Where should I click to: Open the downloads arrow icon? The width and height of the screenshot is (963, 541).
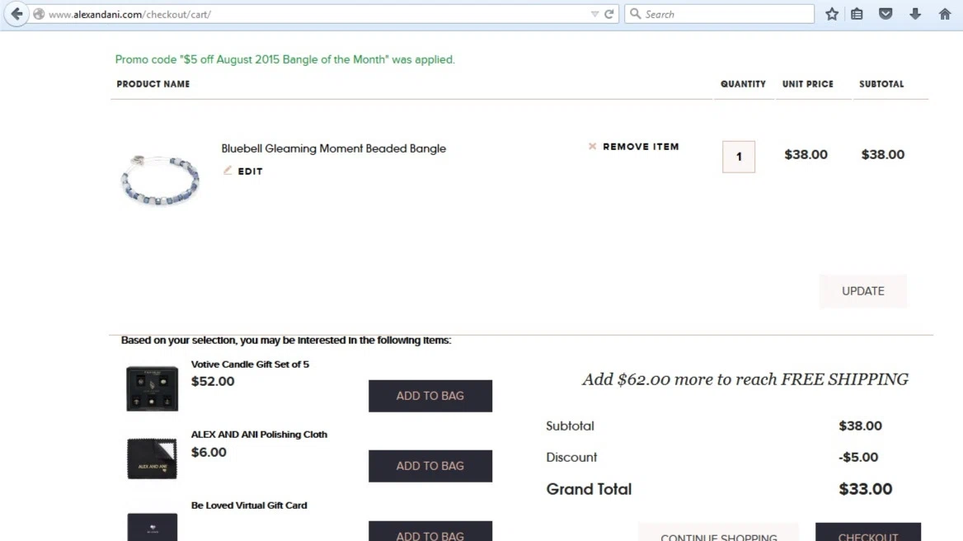point(915,14)
